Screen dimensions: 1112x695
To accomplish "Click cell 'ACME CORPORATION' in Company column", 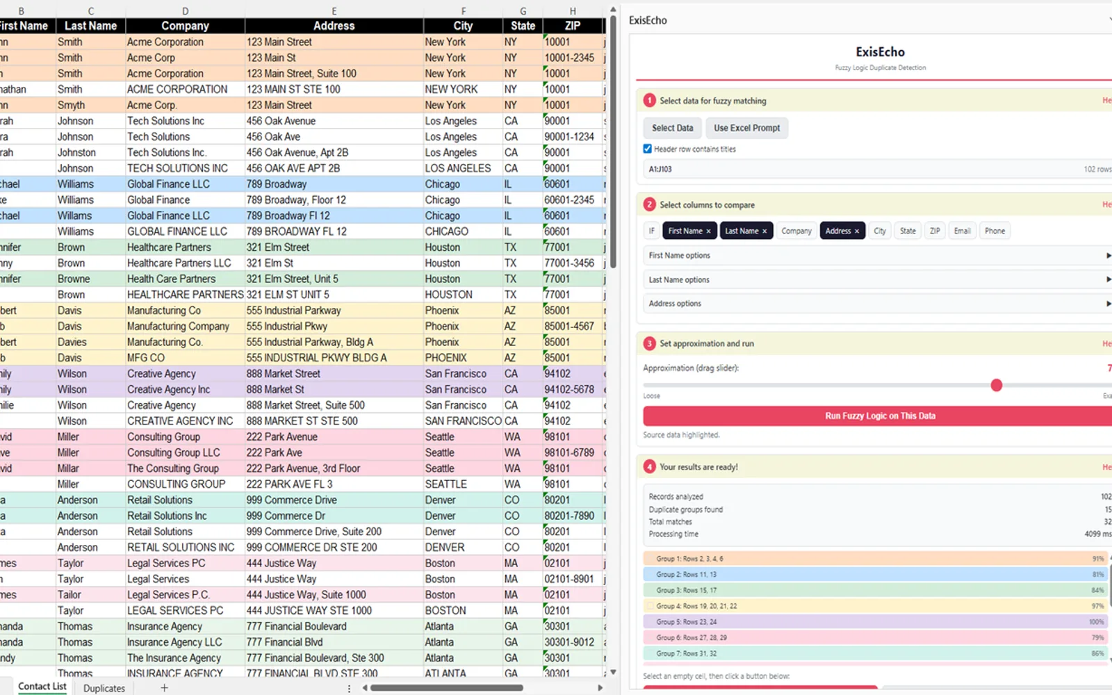I will pyautogui.click(x=185, y=90).
